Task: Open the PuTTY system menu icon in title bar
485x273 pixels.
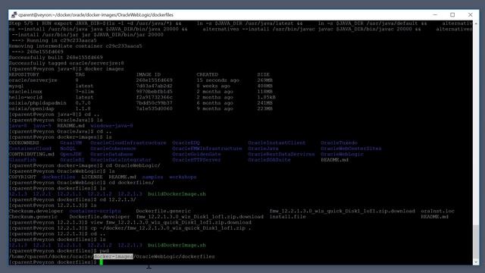Action: point(14,15)
